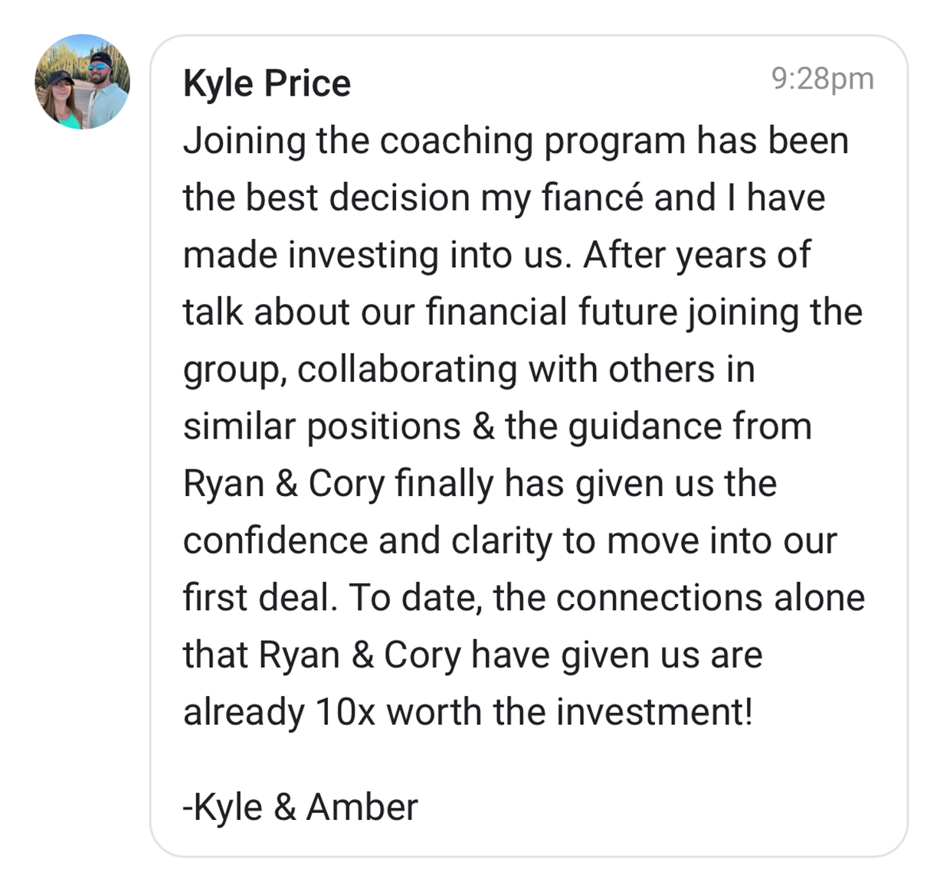This screenshot has height=885, width=940.
Task: Select the "-Kyle & Amber" signature line
Action: tap(300, 806)
